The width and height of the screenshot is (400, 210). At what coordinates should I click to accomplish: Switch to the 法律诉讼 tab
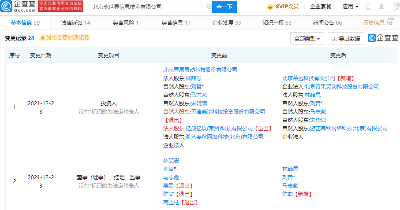pos(75,23)
